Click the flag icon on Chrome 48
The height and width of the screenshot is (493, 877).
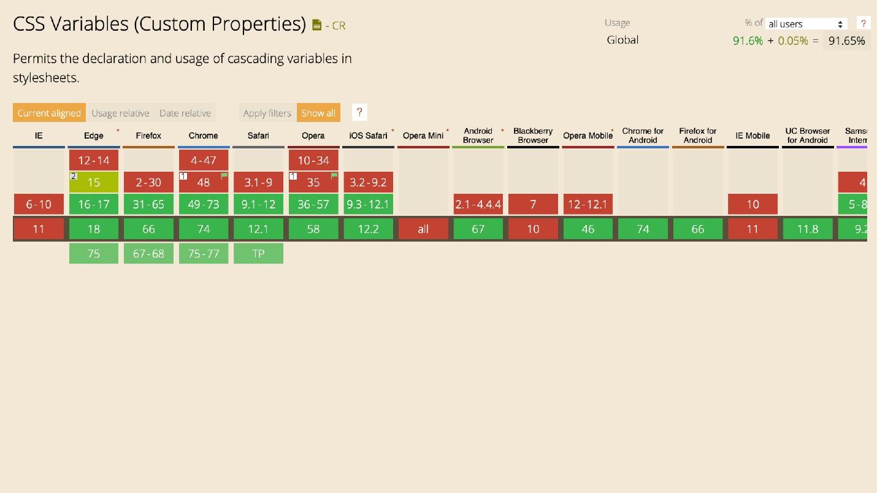pos(224,176)
